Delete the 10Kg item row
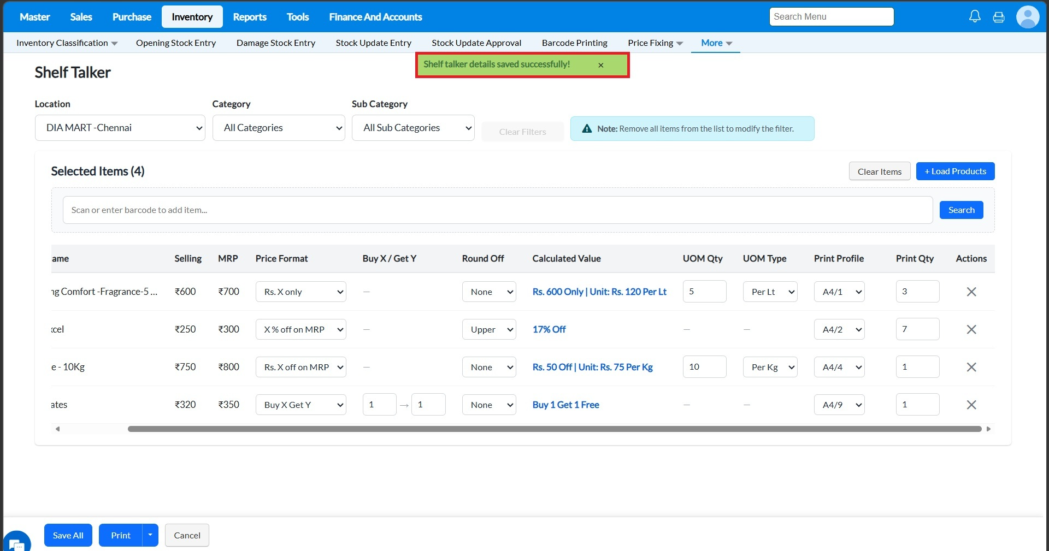 pyautogui.click(x=971, y=367)
